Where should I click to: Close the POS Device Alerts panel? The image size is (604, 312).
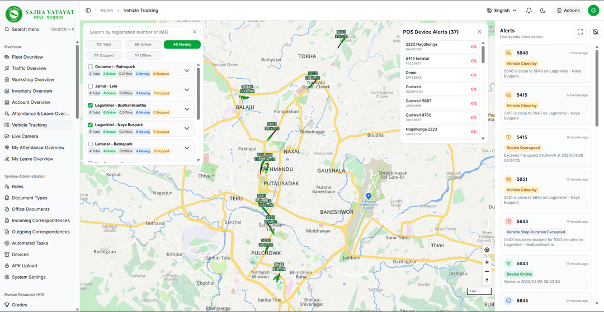coord(479,32)
